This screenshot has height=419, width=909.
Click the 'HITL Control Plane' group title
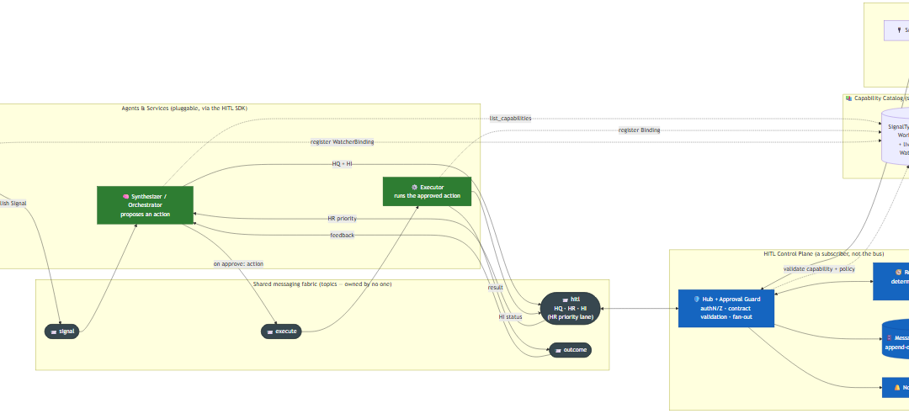(824, 254)
